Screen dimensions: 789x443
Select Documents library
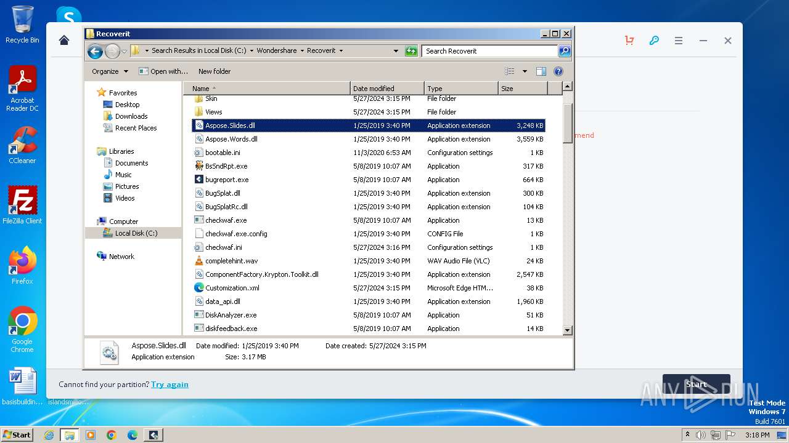[131, 163]
